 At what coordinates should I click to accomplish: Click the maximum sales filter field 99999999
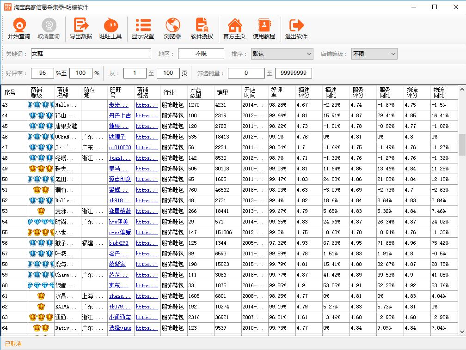(294, 73)
